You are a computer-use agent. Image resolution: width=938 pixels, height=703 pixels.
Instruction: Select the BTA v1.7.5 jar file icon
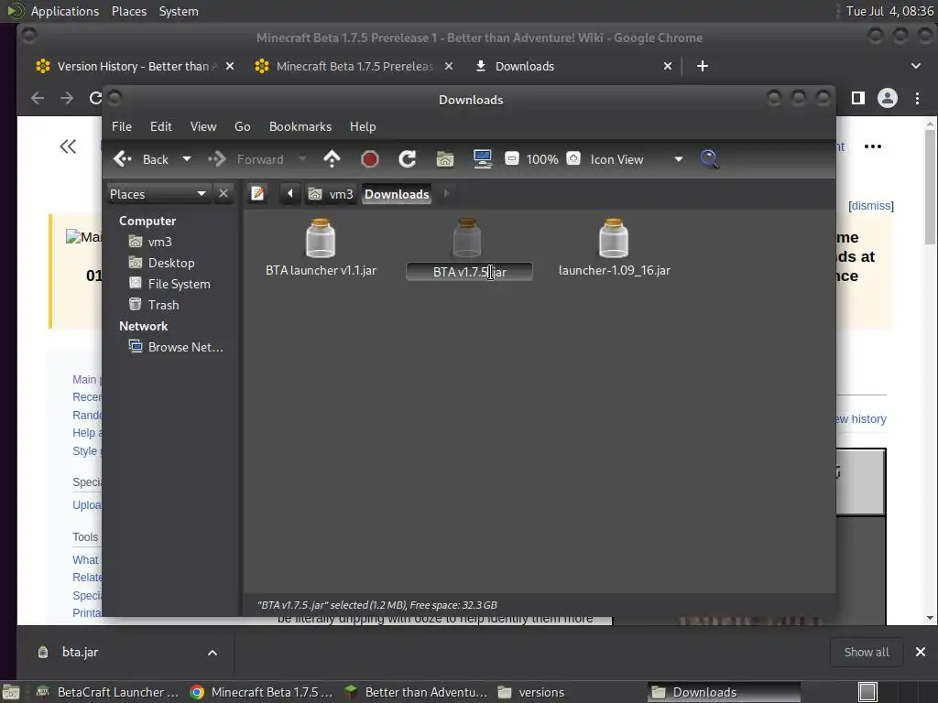coord(467,238)
